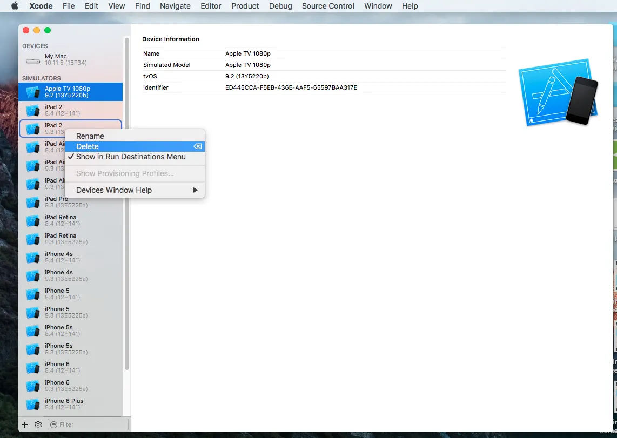This screenshot has height=438, width=617.
Task: Toggle Show in Run Destinations Menu
Action: click(x=135, y=157)
